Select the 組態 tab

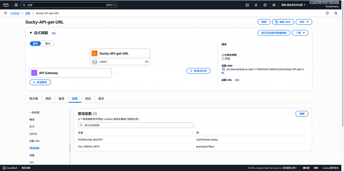(x=75, y=99)
